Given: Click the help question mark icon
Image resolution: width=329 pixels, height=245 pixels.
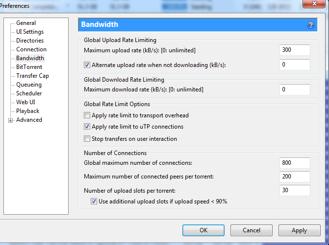Looking at the screenshot, I should [x=311, y=25].
